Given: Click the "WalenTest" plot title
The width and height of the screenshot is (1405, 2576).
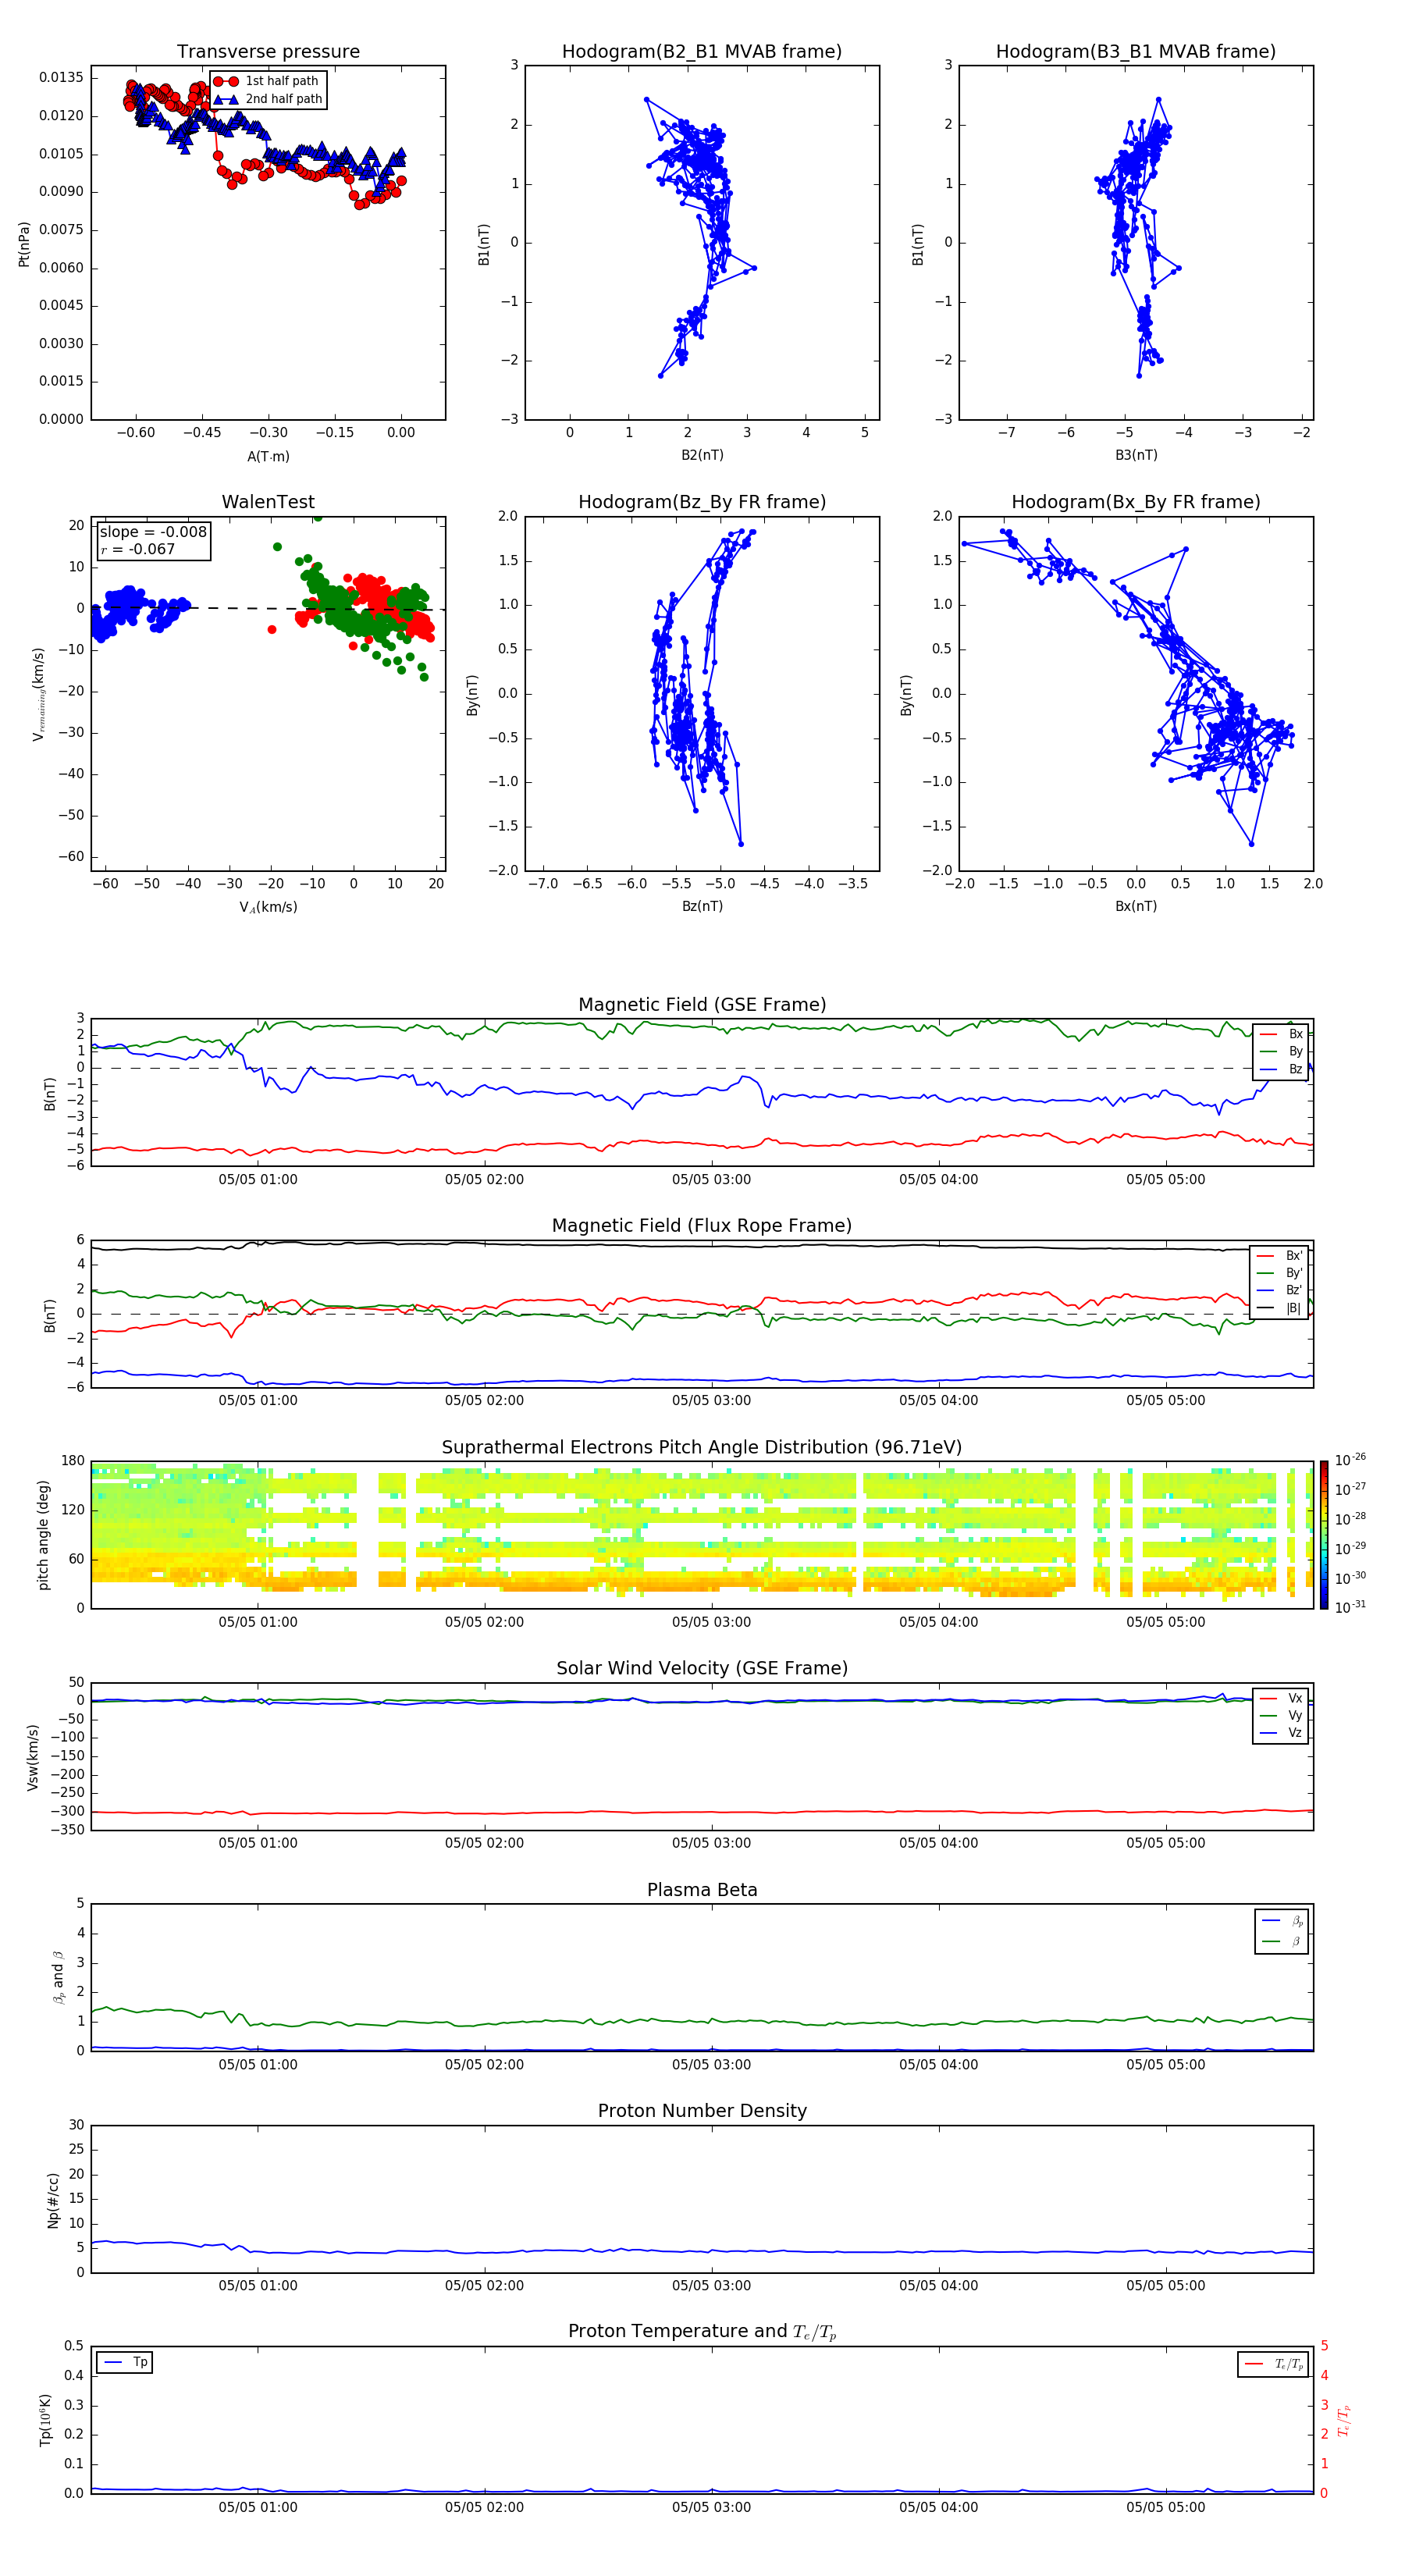Looking at the screenshot, I should pos(268,502).
